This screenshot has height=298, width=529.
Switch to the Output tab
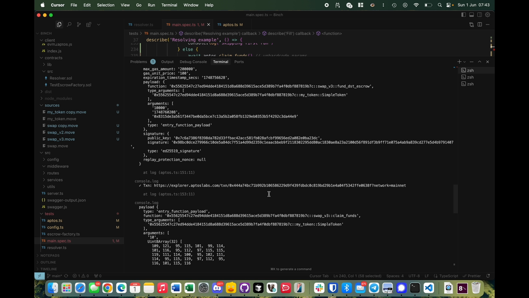tap(167, 62)
